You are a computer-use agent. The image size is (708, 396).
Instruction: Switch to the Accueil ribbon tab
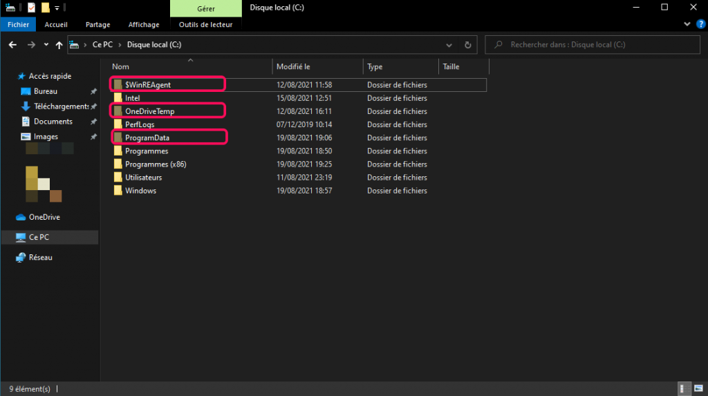click(56, 24)
